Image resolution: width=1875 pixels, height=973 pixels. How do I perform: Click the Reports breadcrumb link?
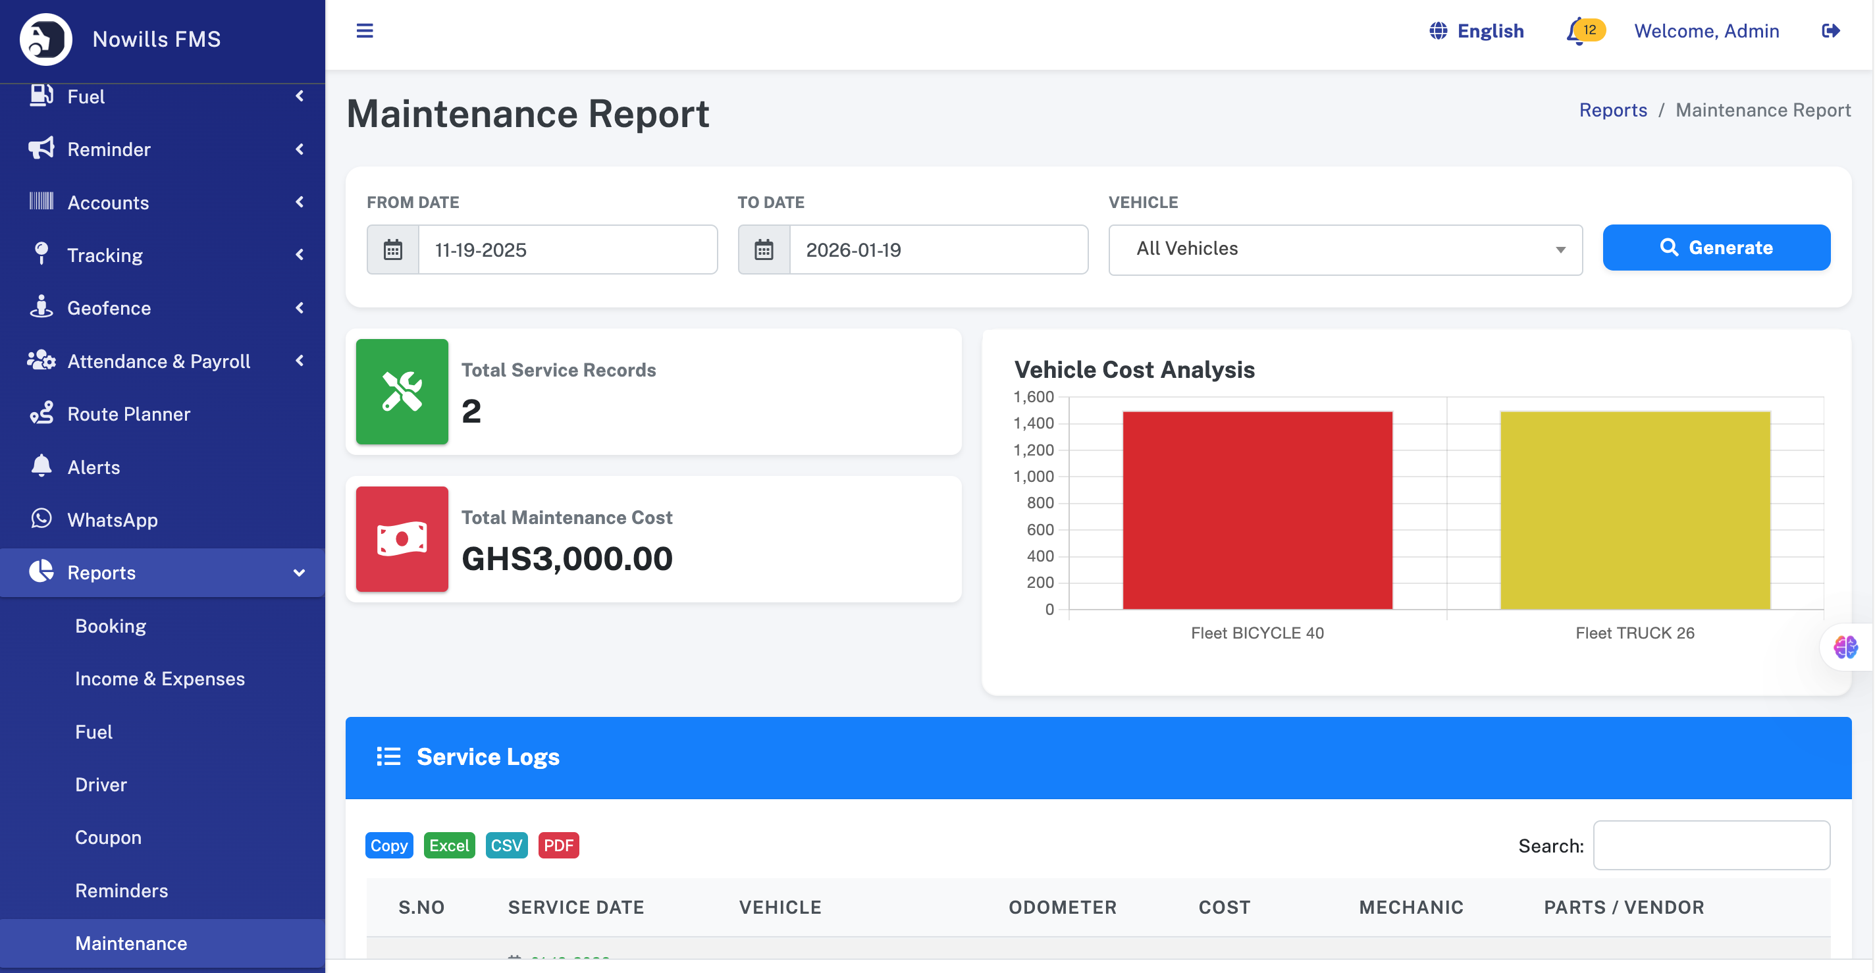click(x=1612, y=110)
